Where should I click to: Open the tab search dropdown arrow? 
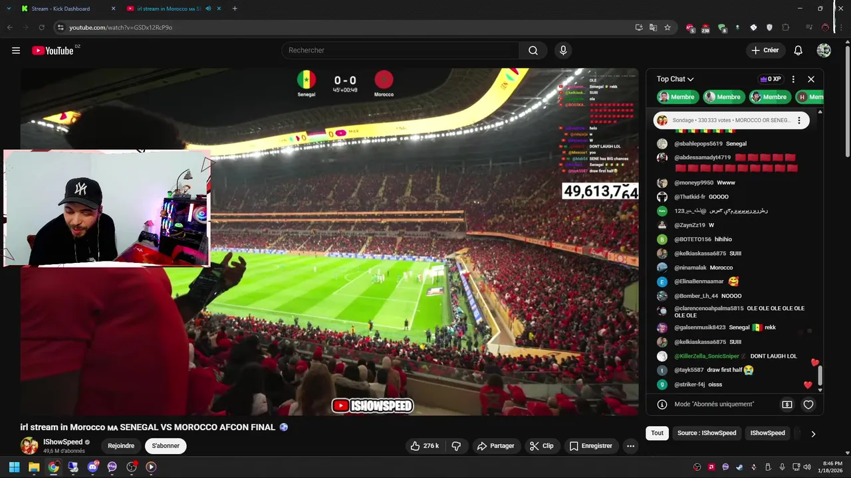click(x=9, y=9)
